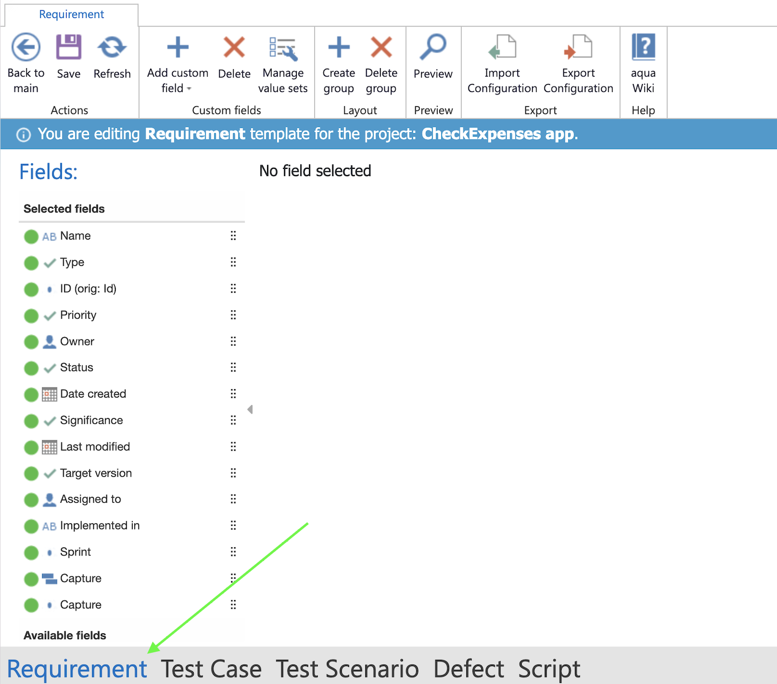Click the drag handle beside Owner field
The width and height of the screenshot is (777, 684).
(x=233, y=341)
